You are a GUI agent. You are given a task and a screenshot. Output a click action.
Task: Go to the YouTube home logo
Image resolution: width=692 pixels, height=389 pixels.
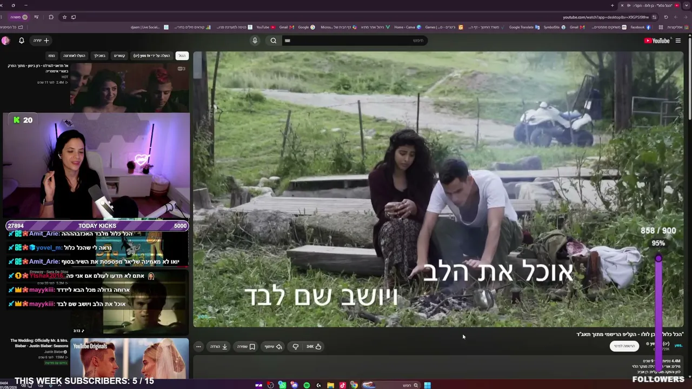pyautogui.click(x=657, y=41)
